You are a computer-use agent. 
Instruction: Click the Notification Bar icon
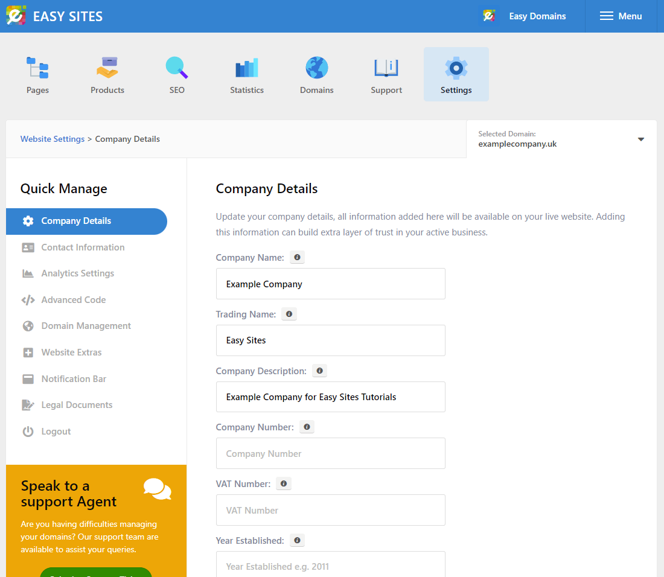click(28, 379)
